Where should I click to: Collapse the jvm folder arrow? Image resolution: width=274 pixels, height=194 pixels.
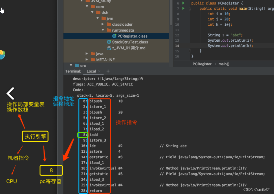[x=97, y=18]
